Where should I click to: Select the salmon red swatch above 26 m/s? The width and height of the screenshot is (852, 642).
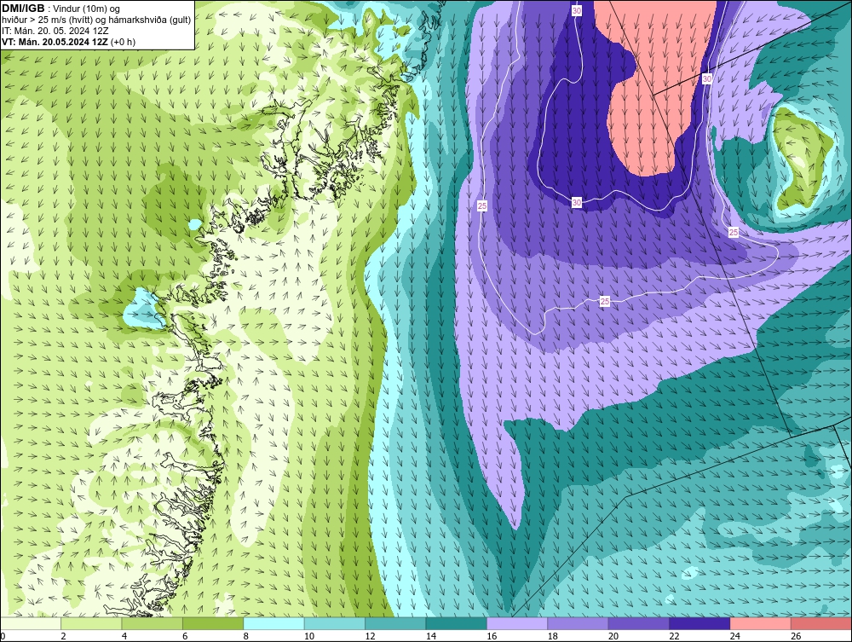coord(821,623)
